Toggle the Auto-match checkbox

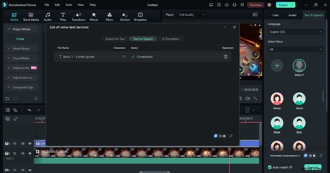[270, 167]
